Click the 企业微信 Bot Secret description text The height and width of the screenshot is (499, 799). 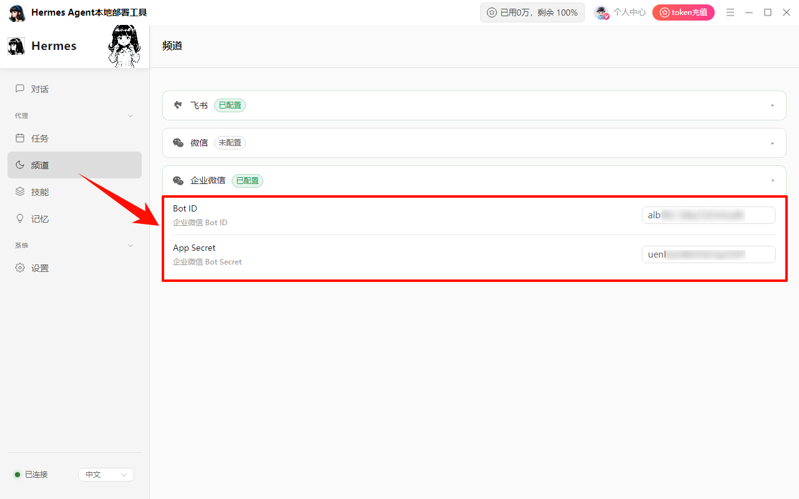point(207,262)
